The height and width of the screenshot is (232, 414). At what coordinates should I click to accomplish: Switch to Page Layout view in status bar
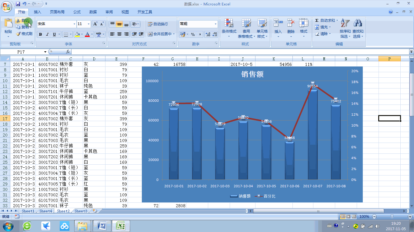(348, 217)
